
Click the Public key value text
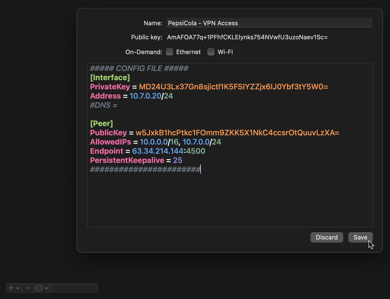(x=247, y=37)
